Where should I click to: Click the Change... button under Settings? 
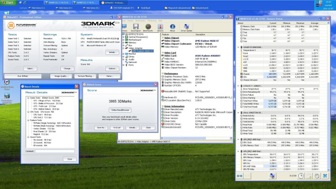point(68,68)
